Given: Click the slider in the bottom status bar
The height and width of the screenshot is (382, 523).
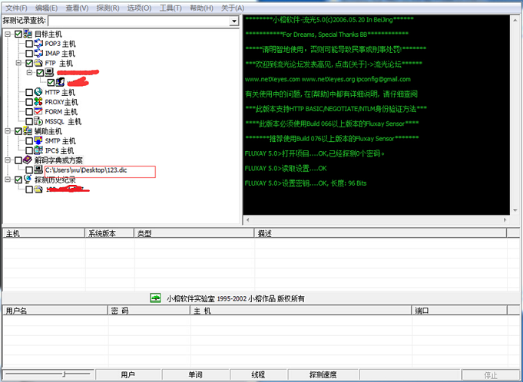Looking at the screenshot, I should pos(65,375).
